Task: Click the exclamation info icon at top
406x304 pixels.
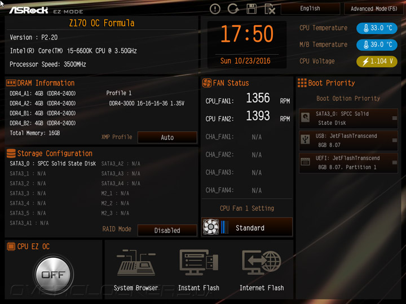Action: click(x=215, y=9)
